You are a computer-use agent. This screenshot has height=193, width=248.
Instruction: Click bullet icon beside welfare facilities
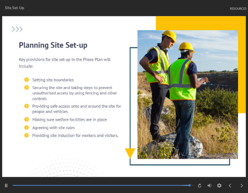tap(26, 120)
